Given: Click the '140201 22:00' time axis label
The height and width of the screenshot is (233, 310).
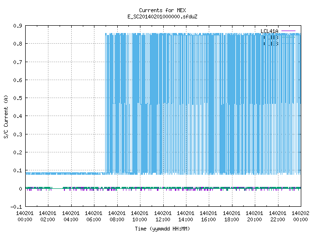Looking at the screenshot, I should point(278,216).
